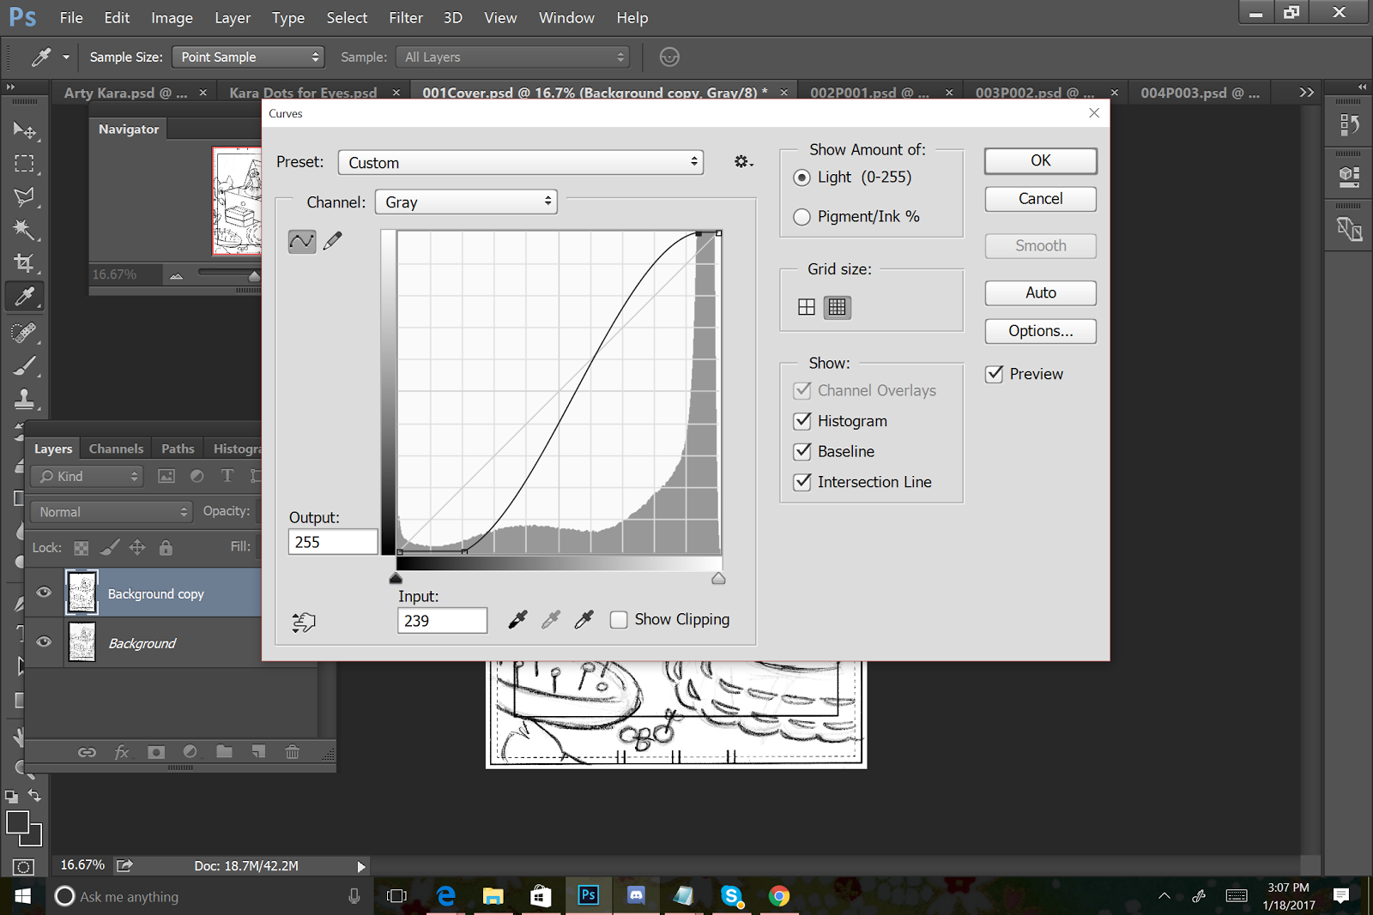The width and height of the screenshot is (1373, 915).
Task: Pick the black point eyedropper
Action: tap(517, 619)
